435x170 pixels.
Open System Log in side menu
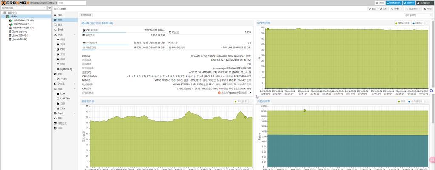coord(65,69)
